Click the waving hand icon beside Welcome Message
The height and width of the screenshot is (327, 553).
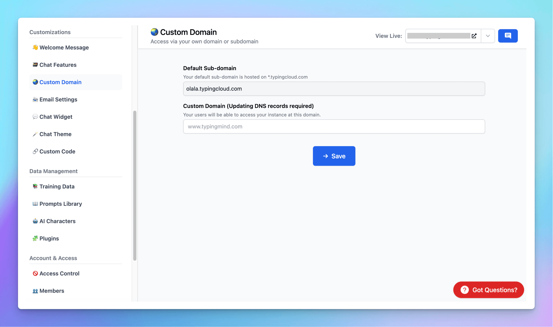[x=35, y=47]
